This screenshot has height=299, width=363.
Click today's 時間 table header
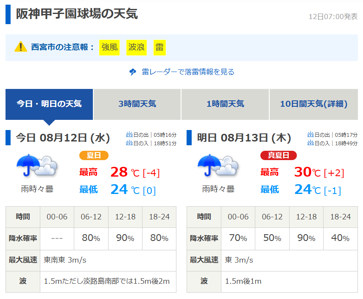pos(23,217)
